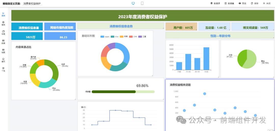
Task: Toggle the 三星 legend series
Action: click(x=142, y=37)
